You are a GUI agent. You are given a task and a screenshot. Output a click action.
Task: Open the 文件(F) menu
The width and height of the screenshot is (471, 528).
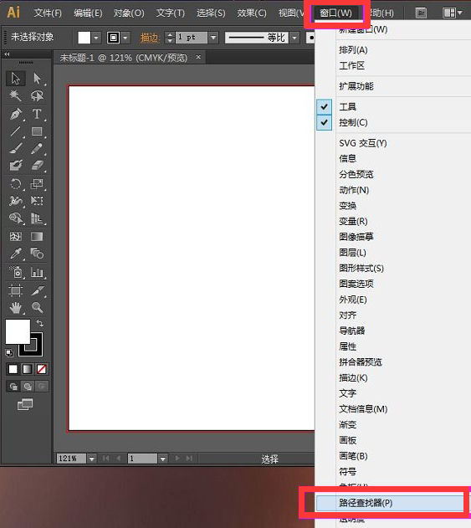coord(48,13)
